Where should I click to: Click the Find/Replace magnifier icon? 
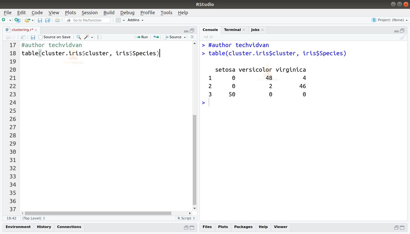click(79, 37)
